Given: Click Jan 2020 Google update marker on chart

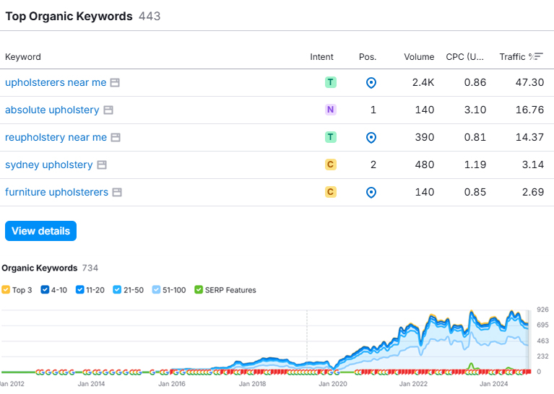Looking at the screenshot, I should (x=332, y=372).
